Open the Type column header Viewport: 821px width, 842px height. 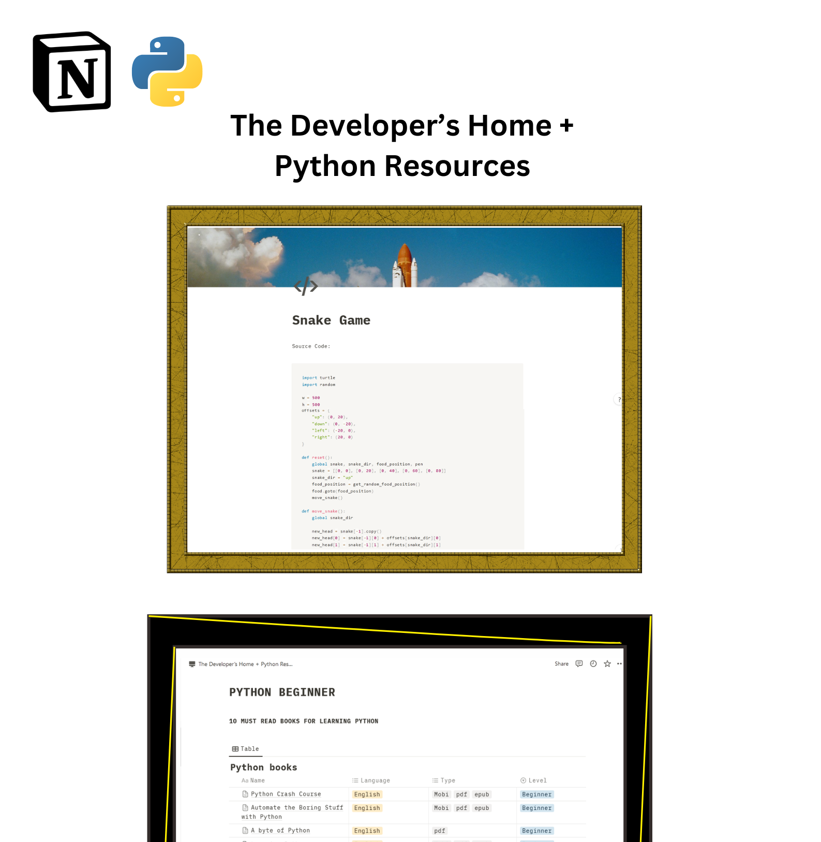tap(444, 780)
